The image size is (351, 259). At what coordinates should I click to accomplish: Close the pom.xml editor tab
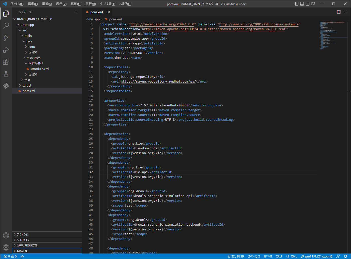pyautogui.click(x=109, y=12)
